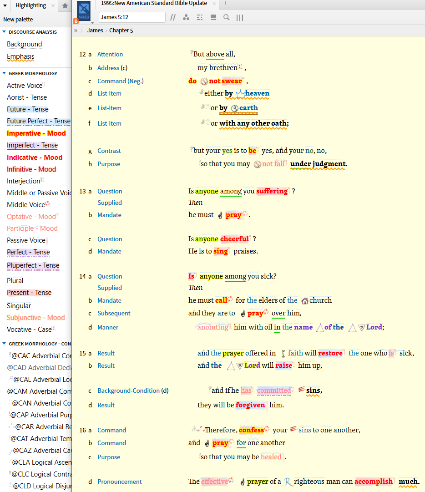The image size is (425, 492).
Task: Click the shield icon before 'Lord will raise'
Action: 240,366
